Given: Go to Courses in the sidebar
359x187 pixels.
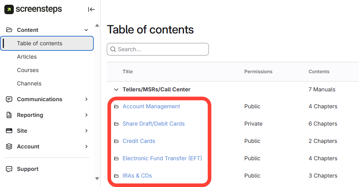Looking at the screenshot, I should click(28, 70).
